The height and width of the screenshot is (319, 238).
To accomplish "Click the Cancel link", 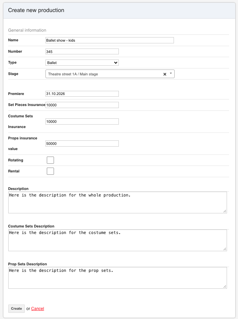I will [x=38, y=309].
